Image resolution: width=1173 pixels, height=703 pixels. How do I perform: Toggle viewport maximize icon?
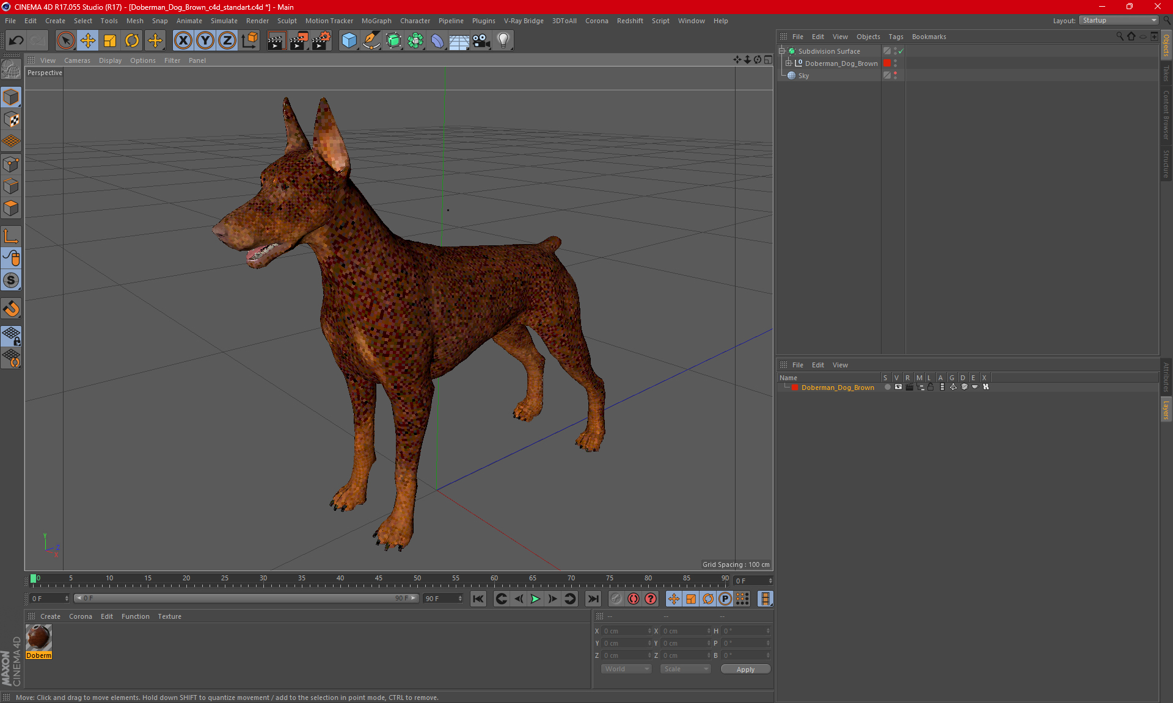tap(768, 60)
